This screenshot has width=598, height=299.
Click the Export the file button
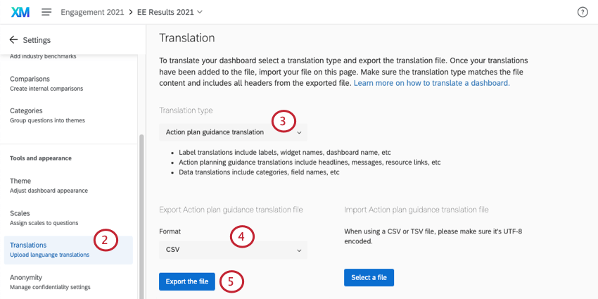point(187,281)
